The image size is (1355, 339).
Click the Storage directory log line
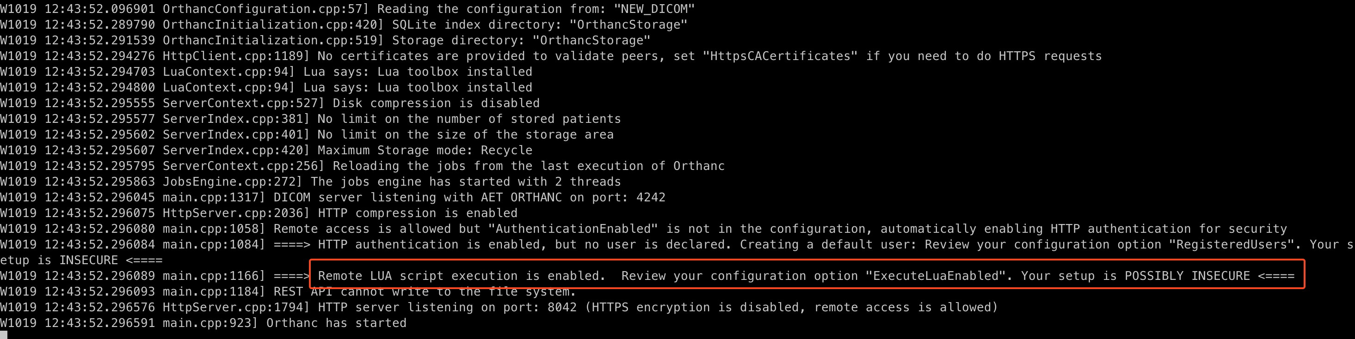325,41
